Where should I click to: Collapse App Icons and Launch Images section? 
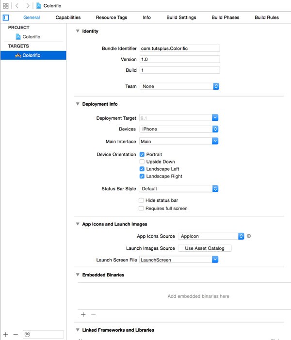tap(78, 224)
